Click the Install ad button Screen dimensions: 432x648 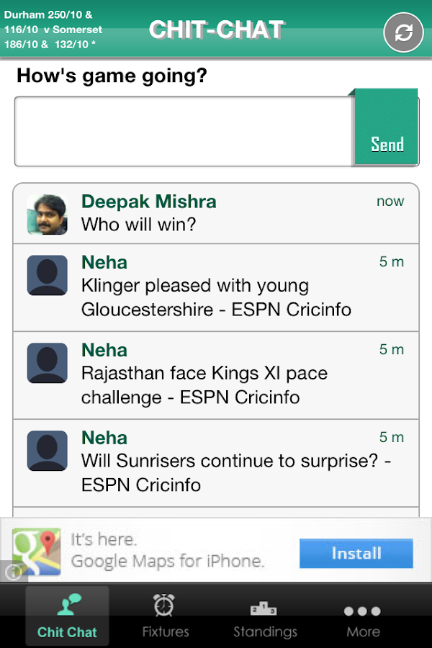coord(356,554)
